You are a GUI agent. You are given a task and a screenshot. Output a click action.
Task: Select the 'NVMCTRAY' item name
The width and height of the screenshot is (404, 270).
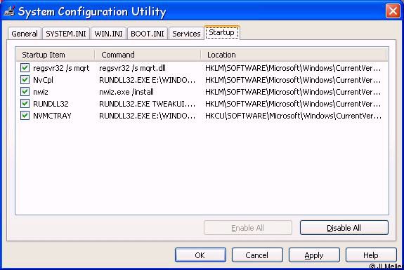click(52, 116)
